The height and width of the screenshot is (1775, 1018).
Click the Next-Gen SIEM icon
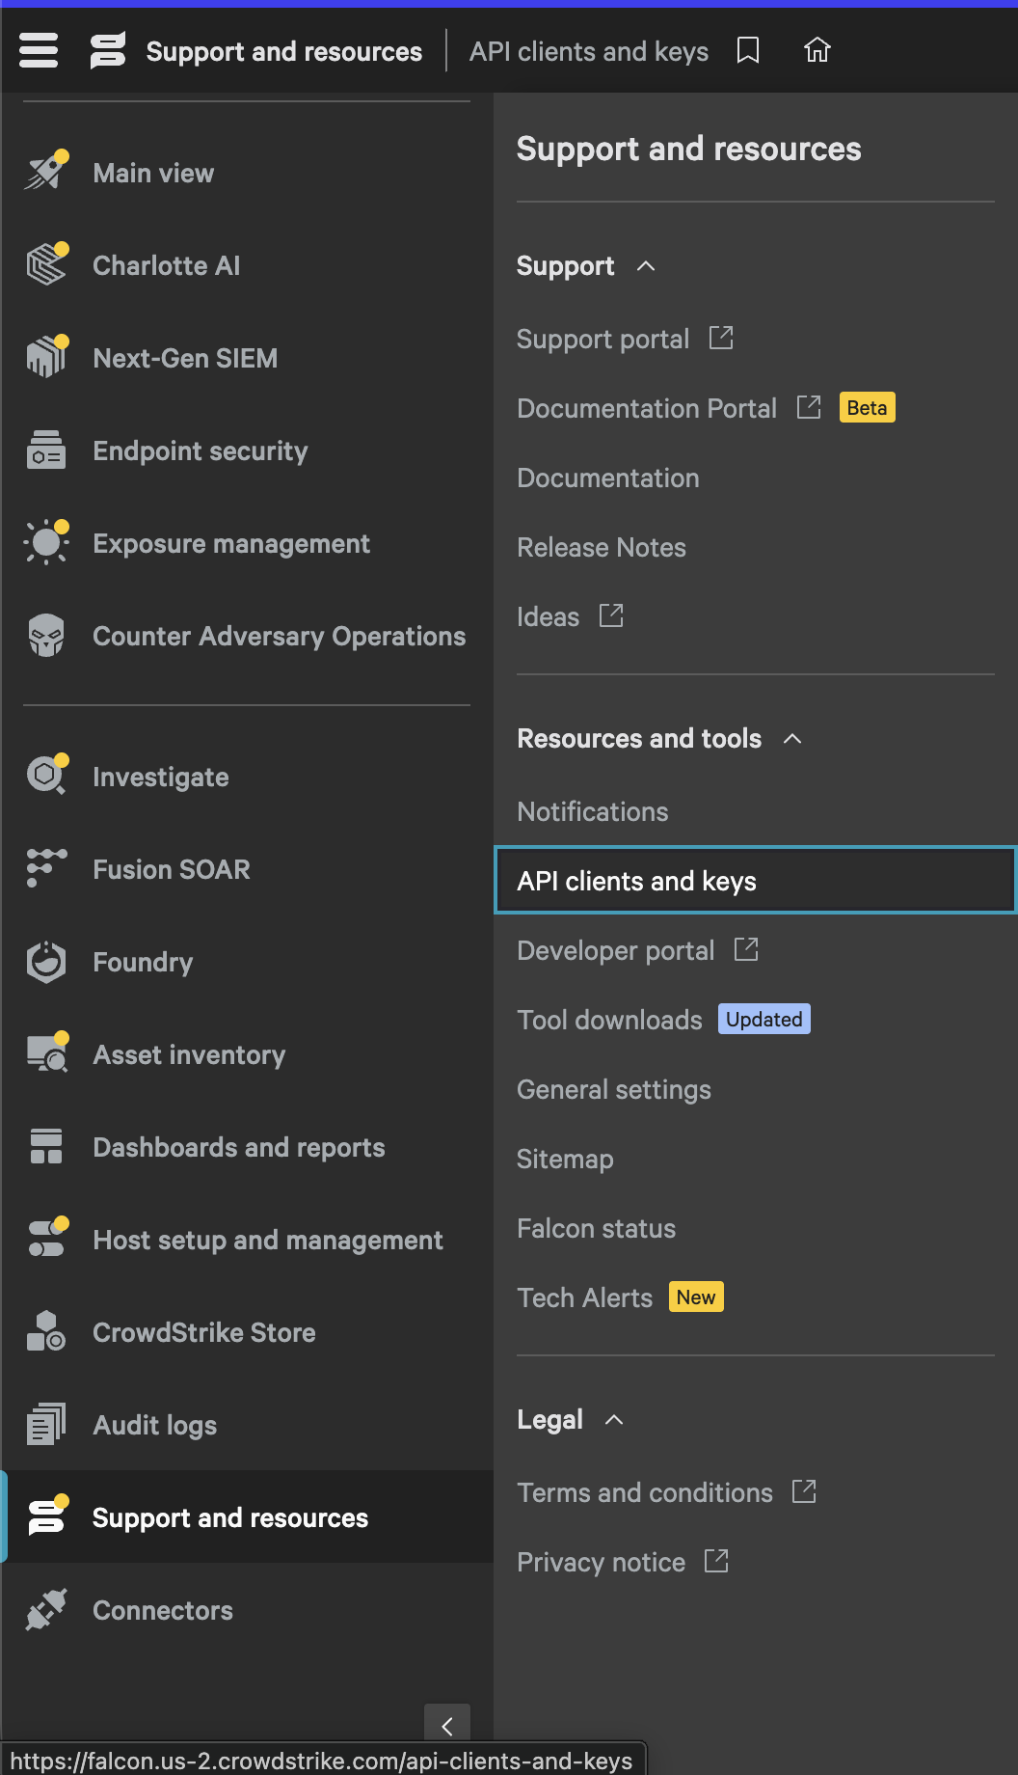click(x=46, y=357)
